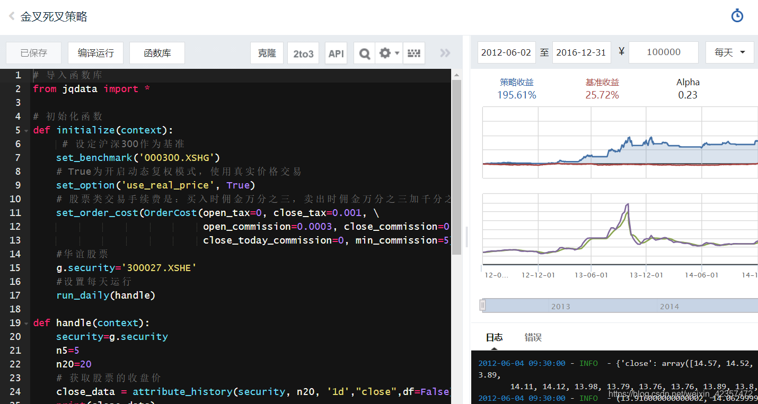Click the resize grip between editor and results
The width and height of the screenshot is (758, 404).
click(466, 237)
